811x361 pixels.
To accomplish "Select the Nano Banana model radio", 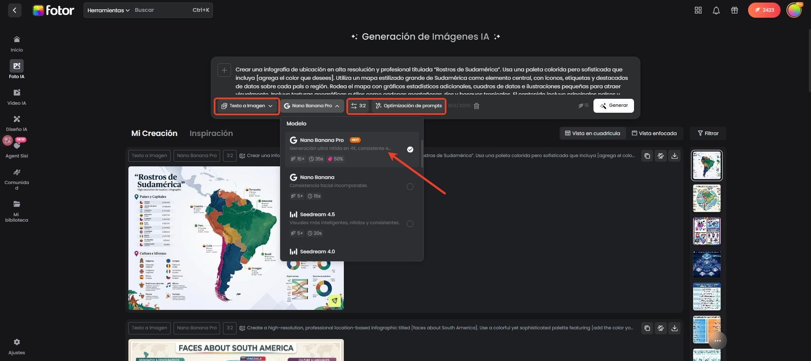I will coord(410,187).
